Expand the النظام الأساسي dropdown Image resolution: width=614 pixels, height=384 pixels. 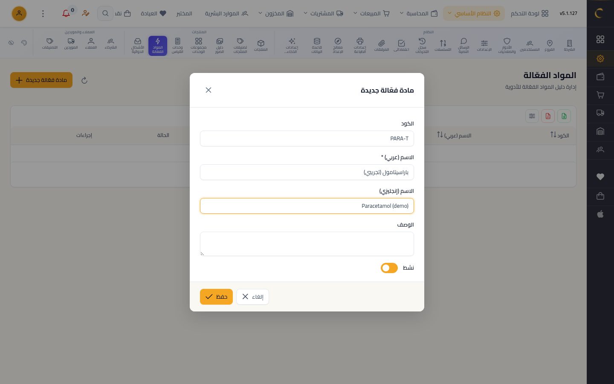pos(474,13)
